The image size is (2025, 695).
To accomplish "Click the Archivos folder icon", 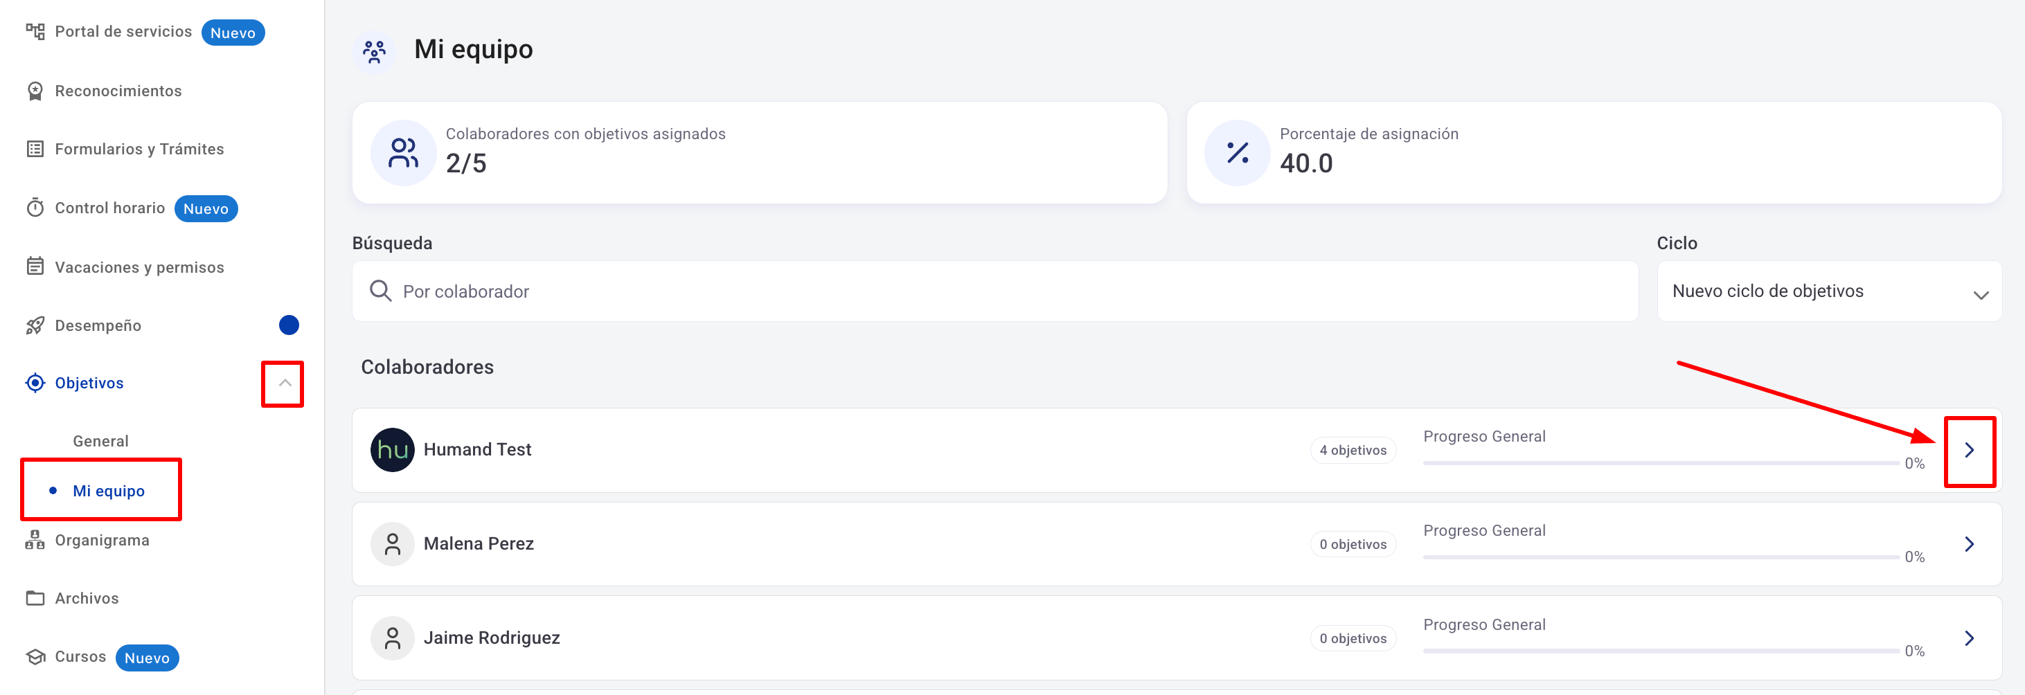I will 35,598.
